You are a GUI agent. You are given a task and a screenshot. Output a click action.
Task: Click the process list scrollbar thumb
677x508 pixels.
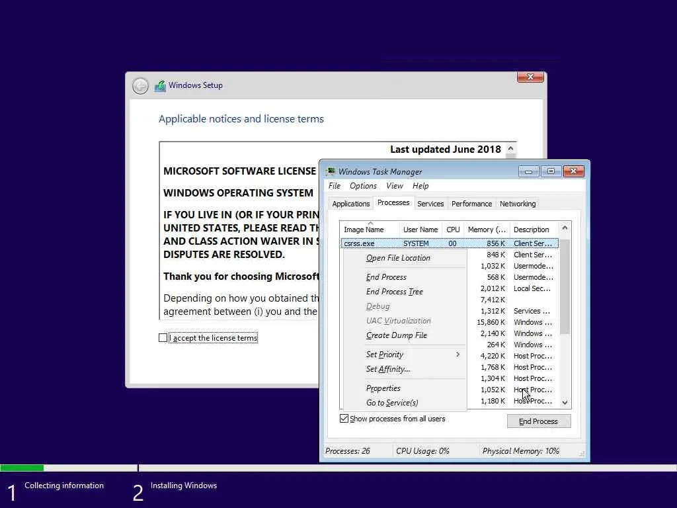(x=565, y=287)
